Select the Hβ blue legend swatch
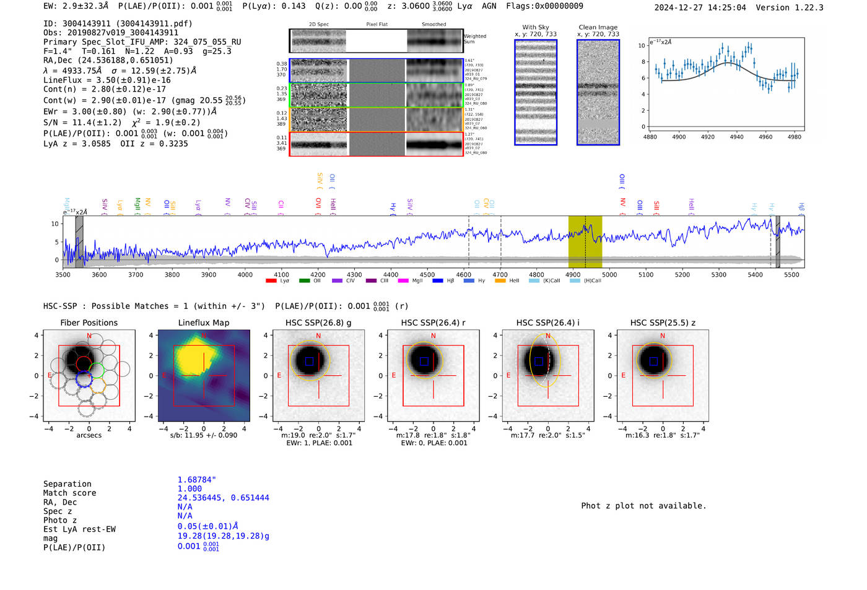The height and width of the screenshot is (590, 867). 437,281
